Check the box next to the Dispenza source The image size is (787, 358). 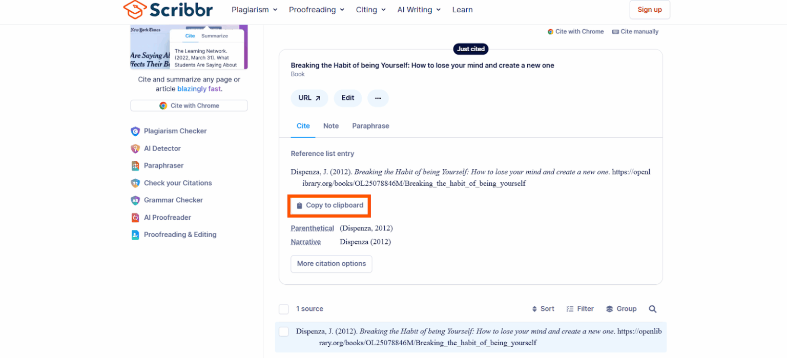click(x=284, y=331)
